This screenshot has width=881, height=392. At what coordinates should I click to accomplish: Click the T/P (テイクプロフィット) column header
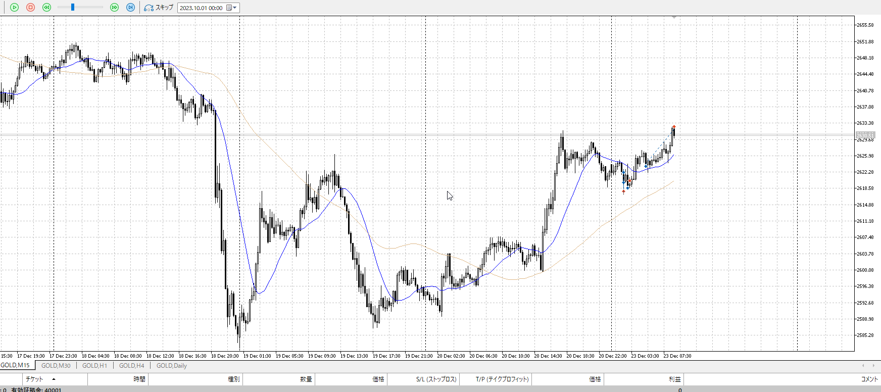pyautogui.click(x=502, y=379)
